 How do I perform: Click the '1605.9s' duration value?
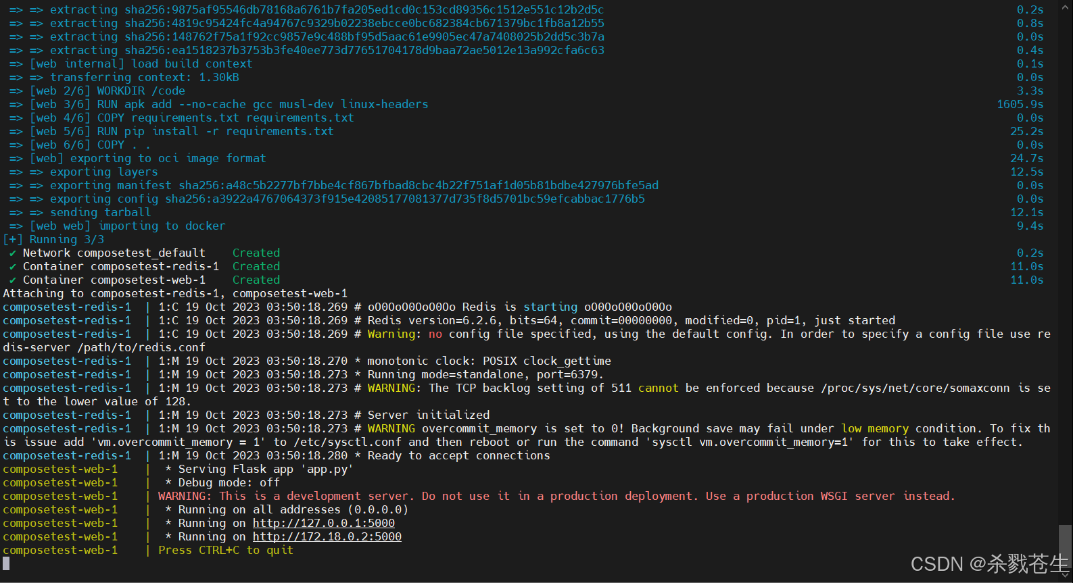(x=1020, y=104)
